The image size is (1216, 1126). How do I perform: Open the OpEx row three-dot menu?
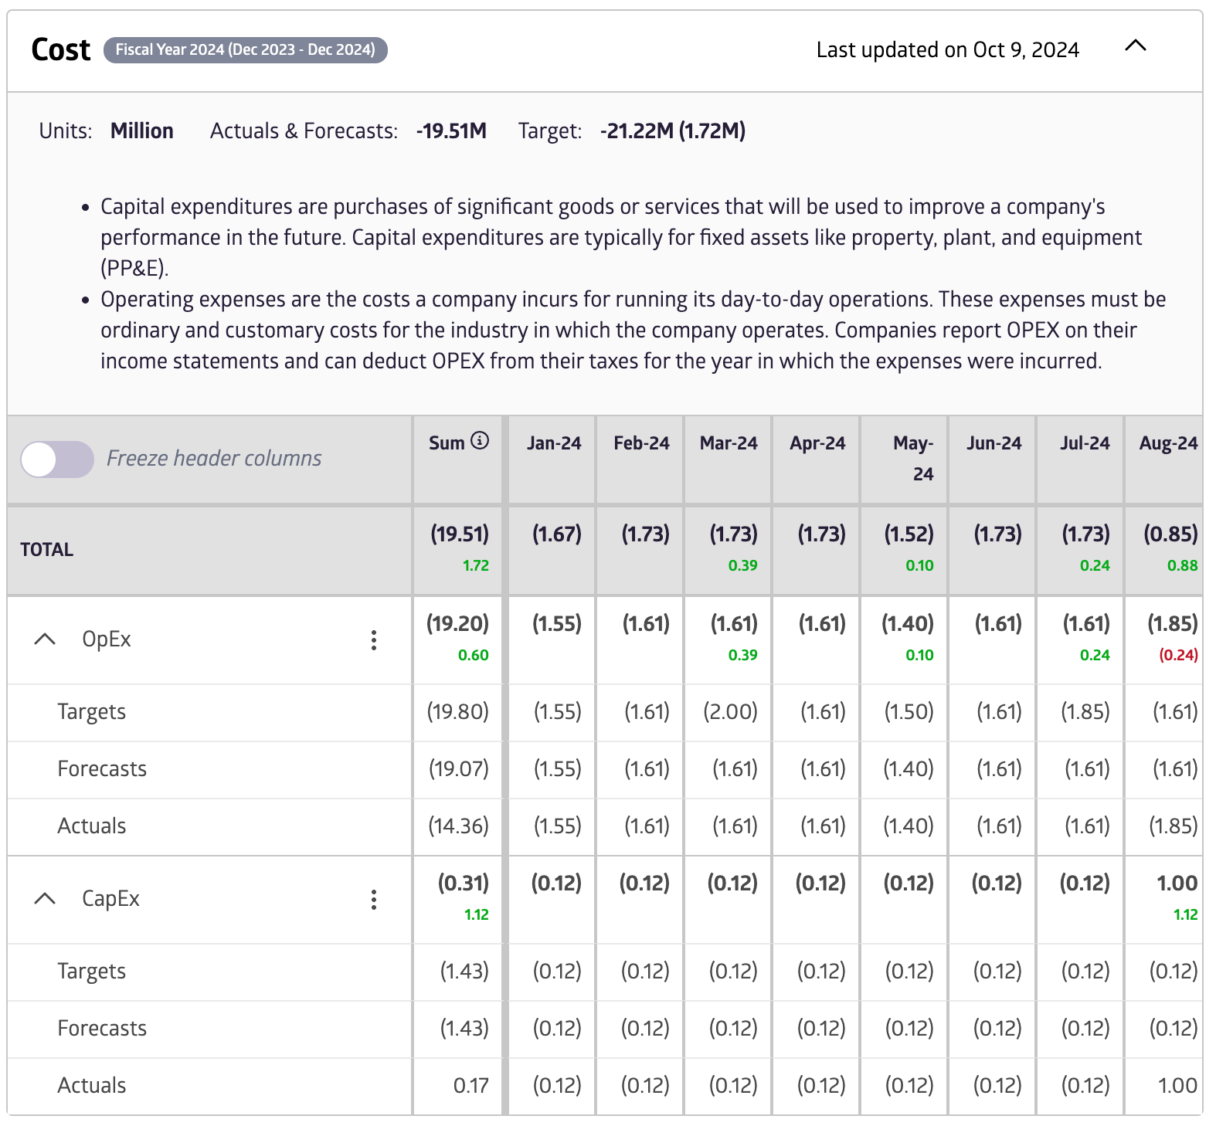click(374, 640)
